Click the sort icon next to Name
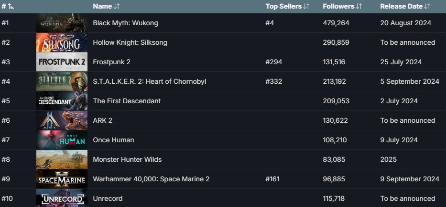 pos(117,7)
